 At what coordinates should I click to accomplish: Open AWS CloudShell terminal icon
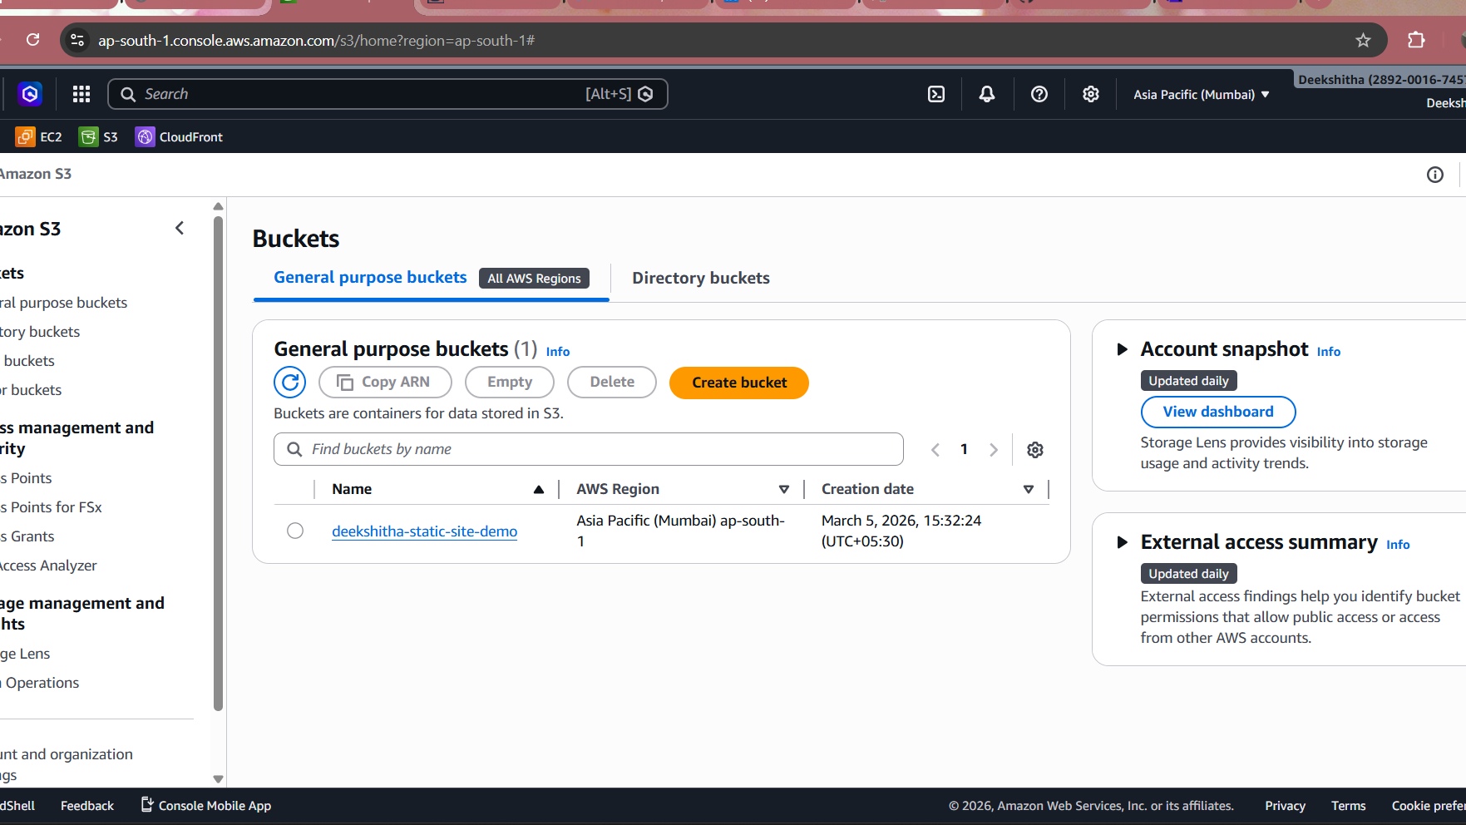tap(936, 94)
